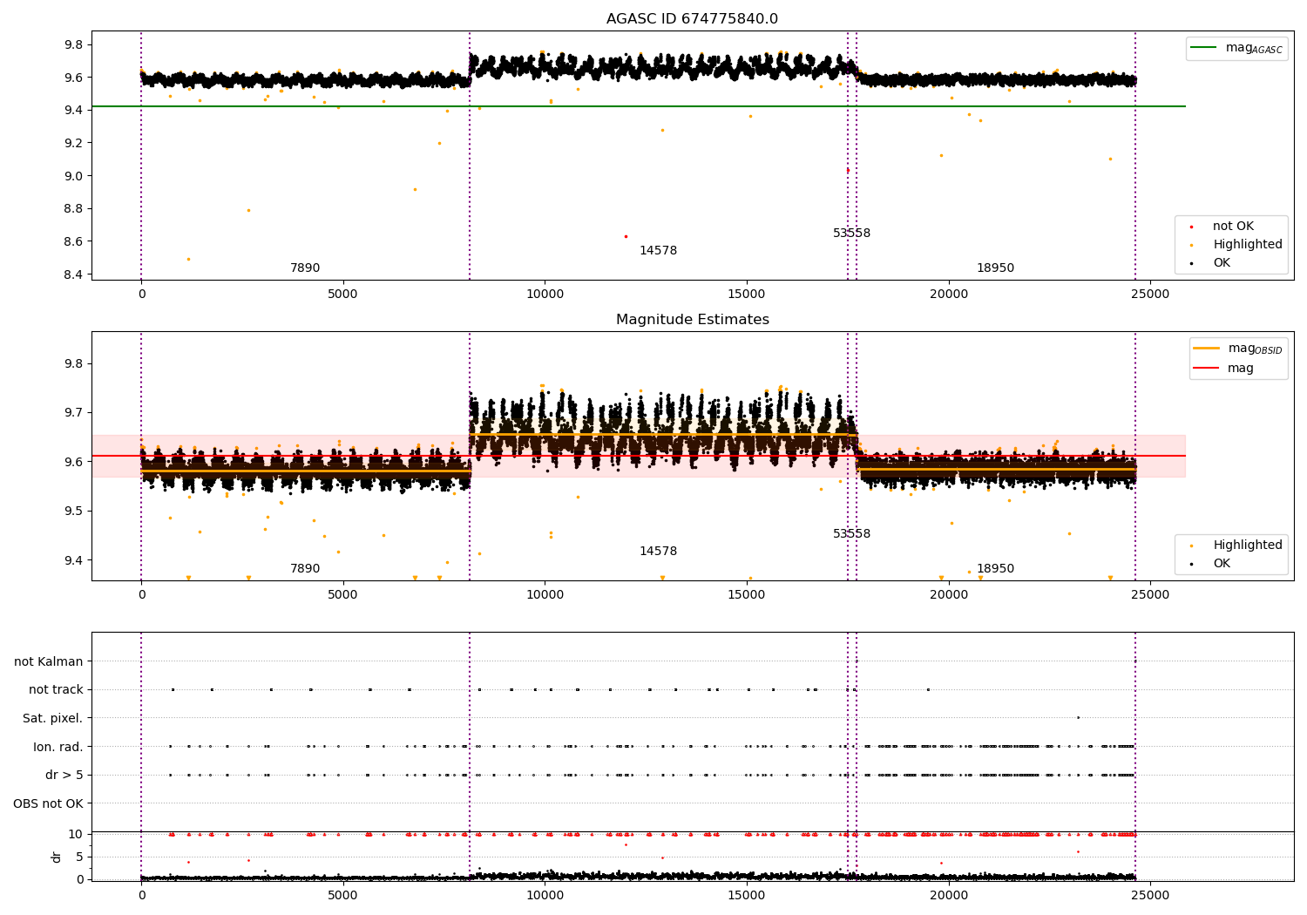The image size is (1307, 915).
Task: Click the lone data point in Sat. pixel. row
Action: coord(1078,718)
